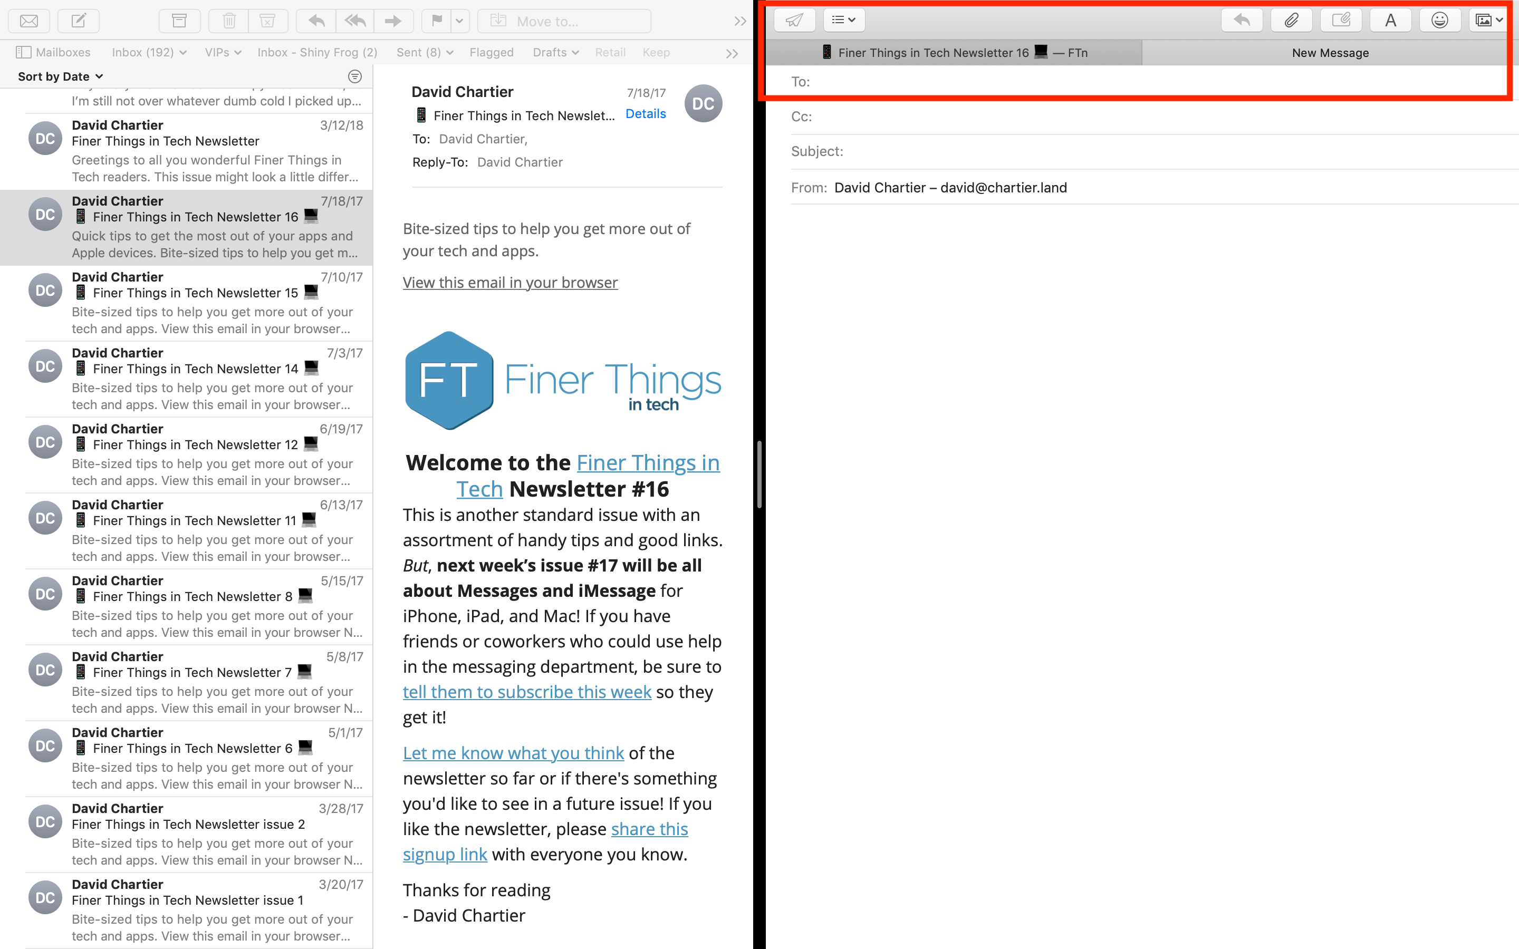This screenshot has width=1519, height=949.
Task: Click the compose new message icon
Action: pos(79,21)
